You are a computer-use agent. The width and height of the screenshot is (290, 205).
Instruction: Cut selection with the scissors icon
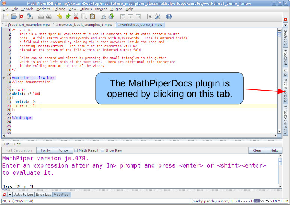click(x=76, y=17)
